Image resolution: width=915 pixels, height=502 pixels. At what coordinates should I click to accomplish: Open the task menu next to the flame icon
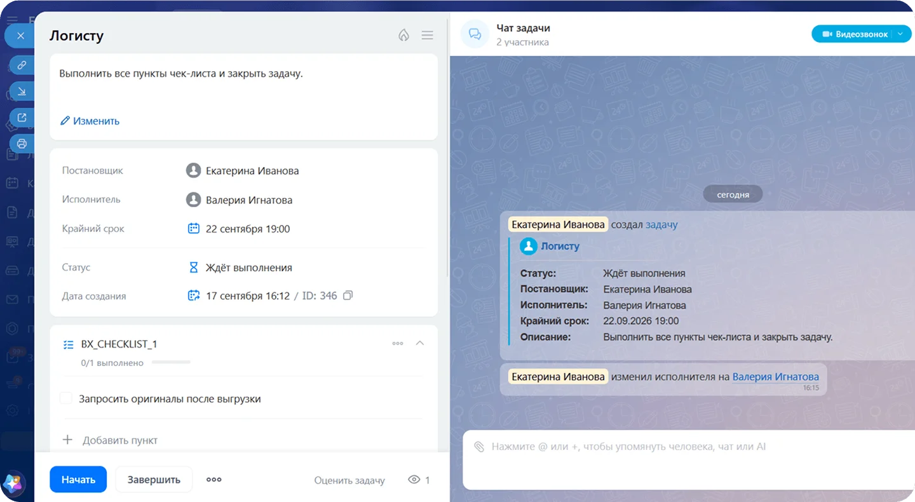coord(428,36)
